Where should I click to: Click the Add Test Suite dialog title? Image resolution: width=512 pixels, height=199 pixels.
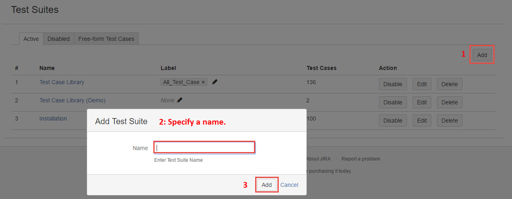tap(121, 121)
